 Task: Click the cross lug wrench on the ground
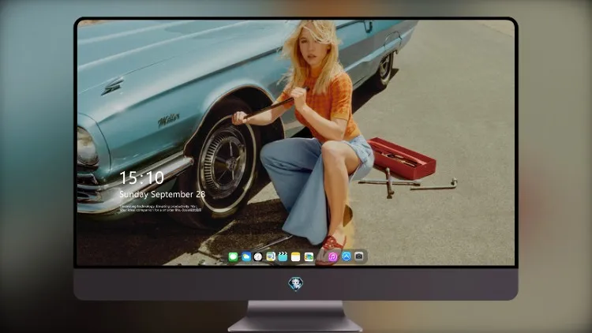coord(389,183)
